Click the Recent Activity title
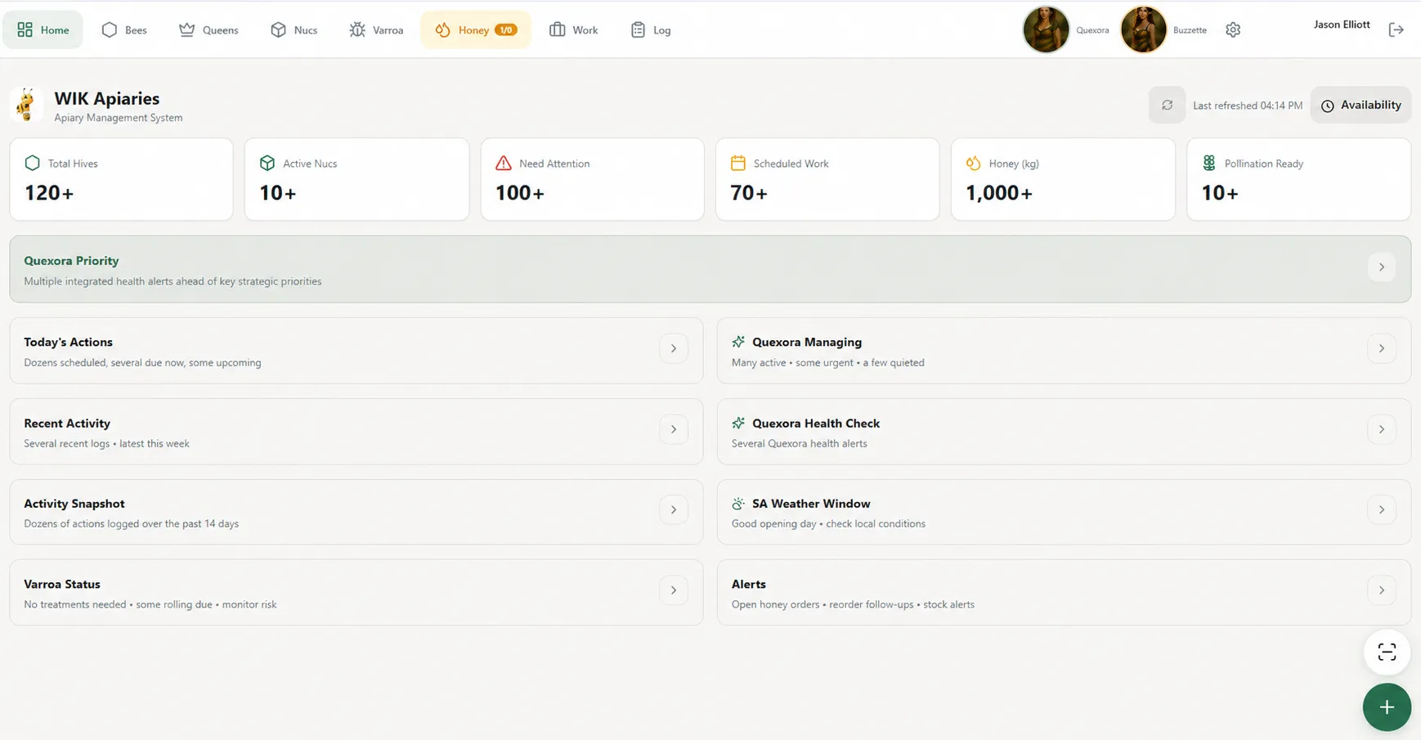The image size is (1421, 740). pos(67,423)
